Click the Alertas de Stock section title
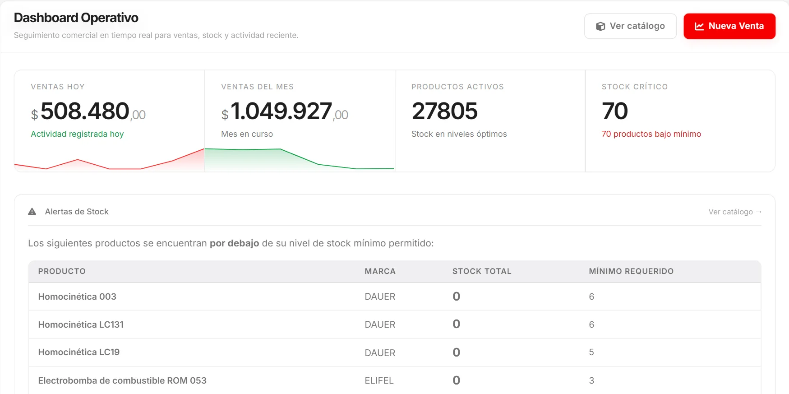789x394 pixels. pos(77,212)
